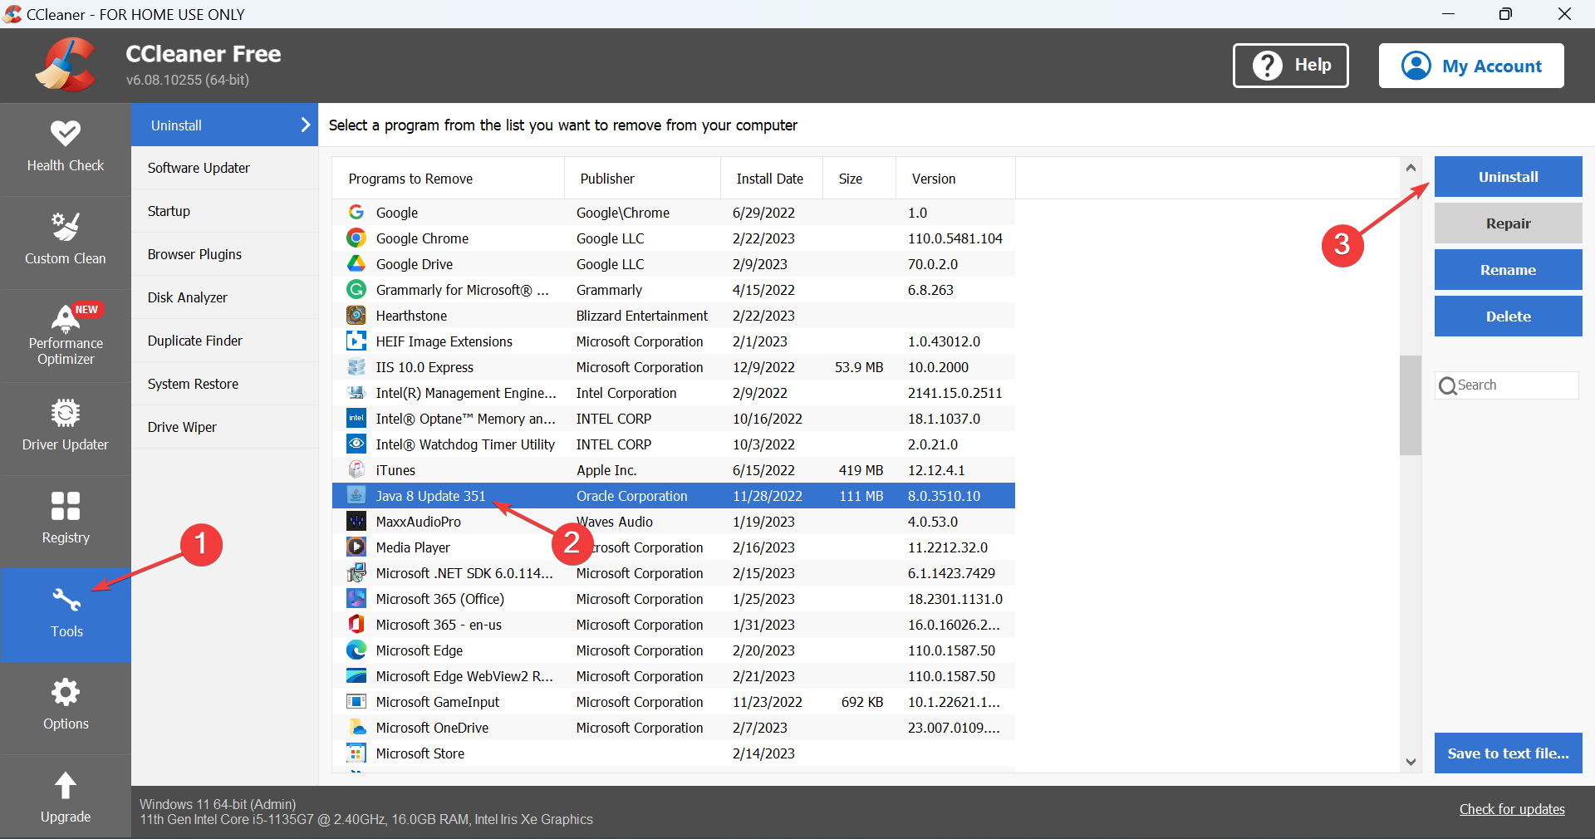Image resolution: width=1595 pixels, height=839 pixels.
Task: Click the CCleaner logo icon
Action: coord(66,65)
